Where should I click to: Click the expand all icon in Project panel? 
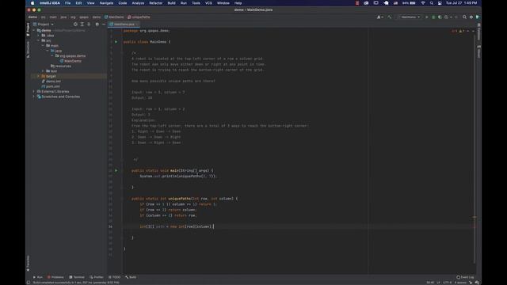click(82, 25)
